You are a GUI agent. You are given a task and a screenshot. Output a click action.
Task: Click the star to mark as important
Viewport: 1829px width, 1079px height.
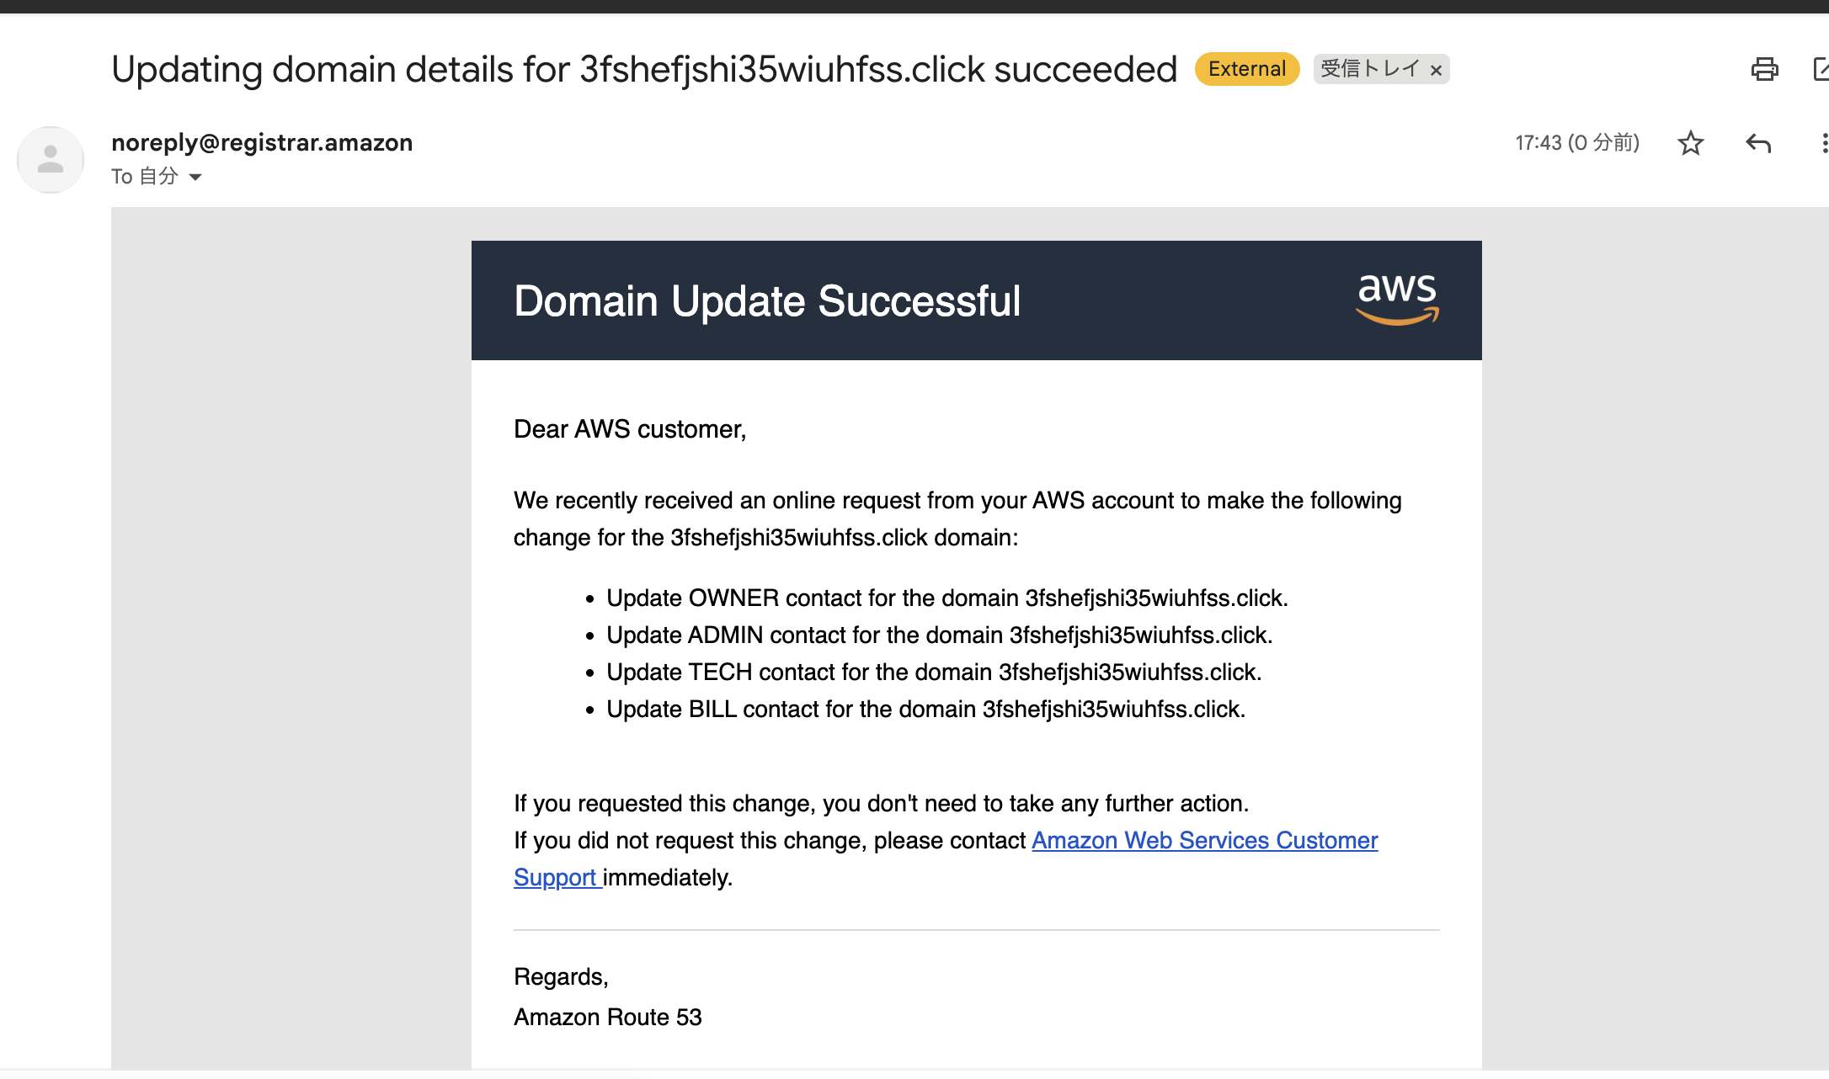point(1690,143)
